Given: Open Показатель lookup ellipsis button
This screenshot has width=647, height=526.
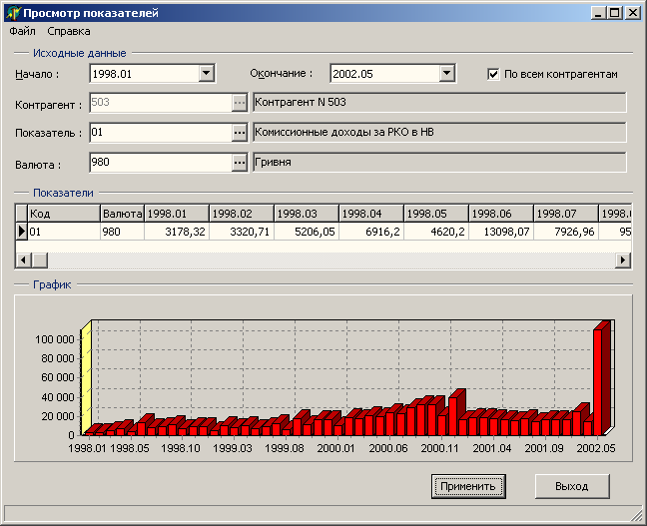Looking at the screenshot, I should (240, 133).
